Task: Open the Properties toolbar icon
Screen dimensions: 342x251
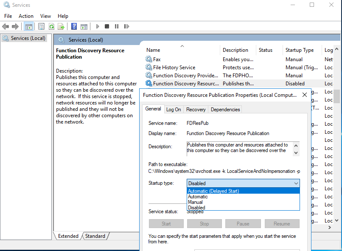Action: click(x=41, y=26)
